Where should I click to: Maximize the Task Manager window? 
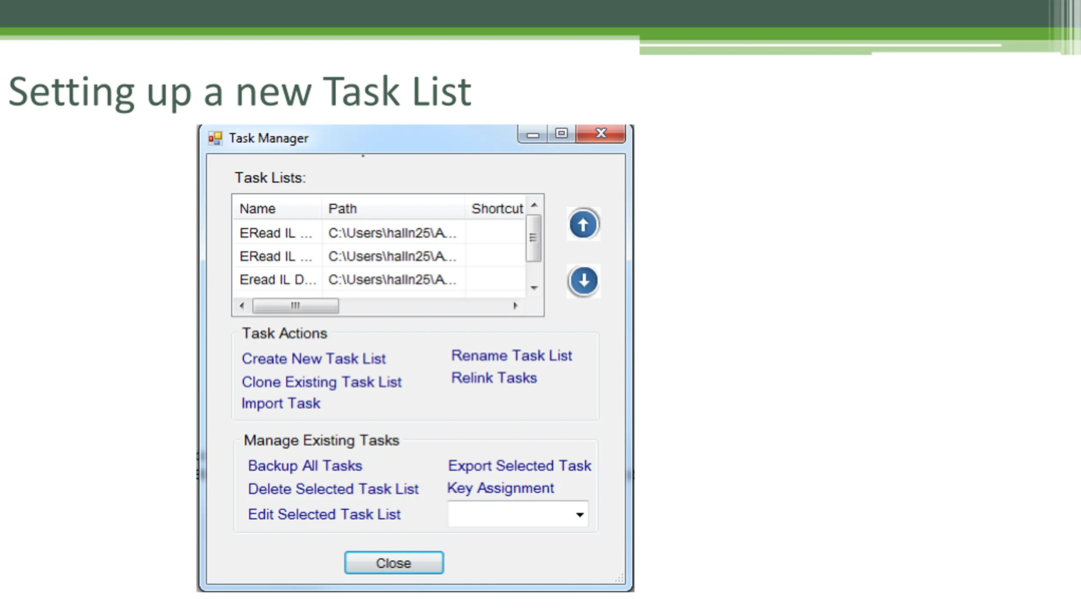click(562, 134)
